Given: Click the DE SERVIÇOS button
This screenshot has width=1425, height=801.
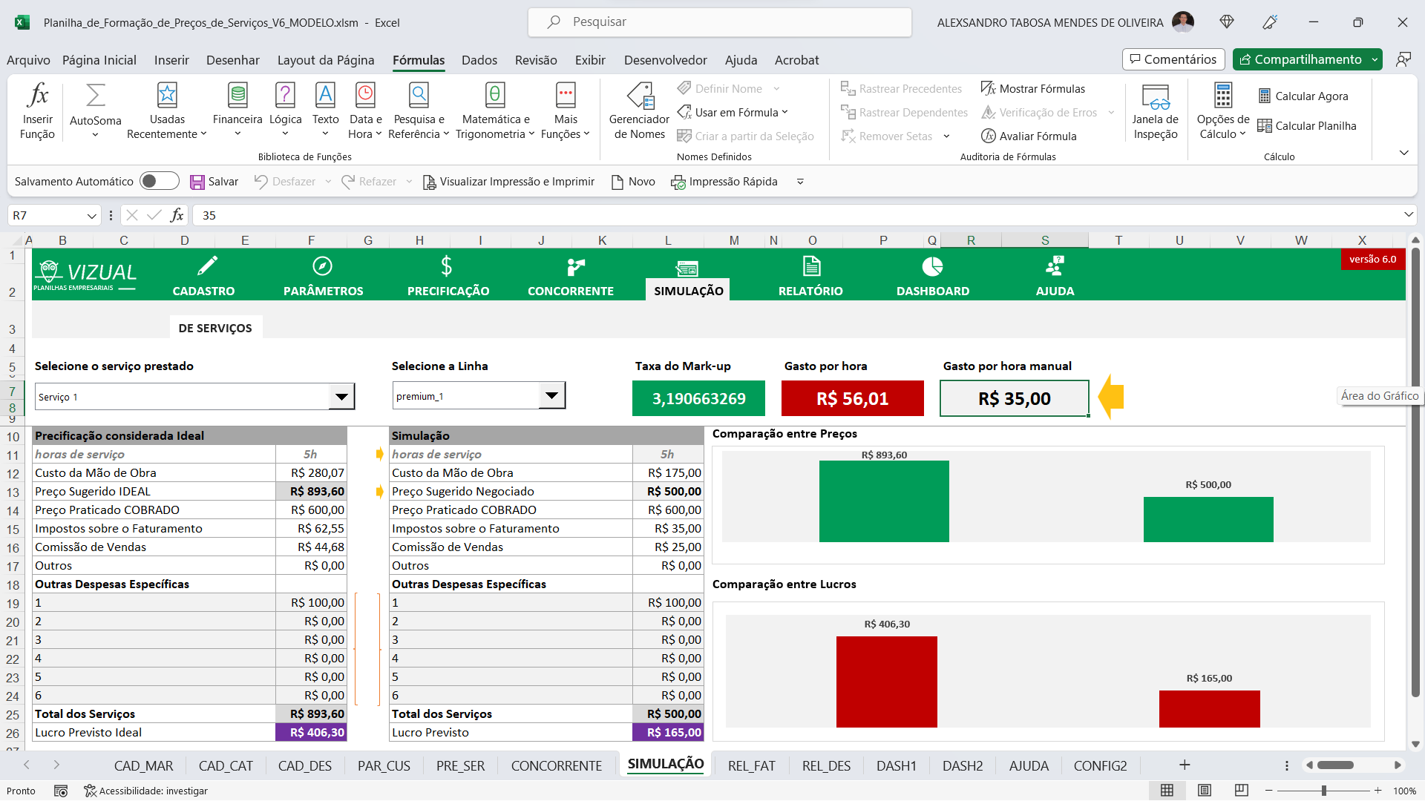Looking at the screenshot, I should (x=215, y=328).
